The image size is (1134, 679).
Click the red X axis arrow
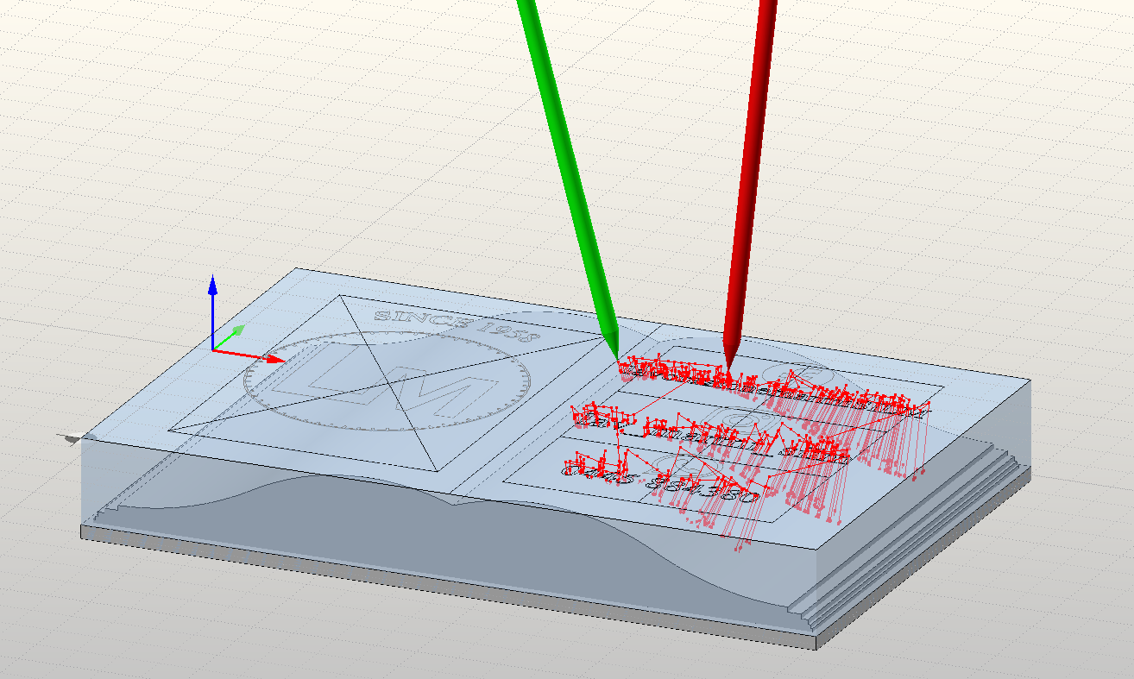[x=249, y=355]
